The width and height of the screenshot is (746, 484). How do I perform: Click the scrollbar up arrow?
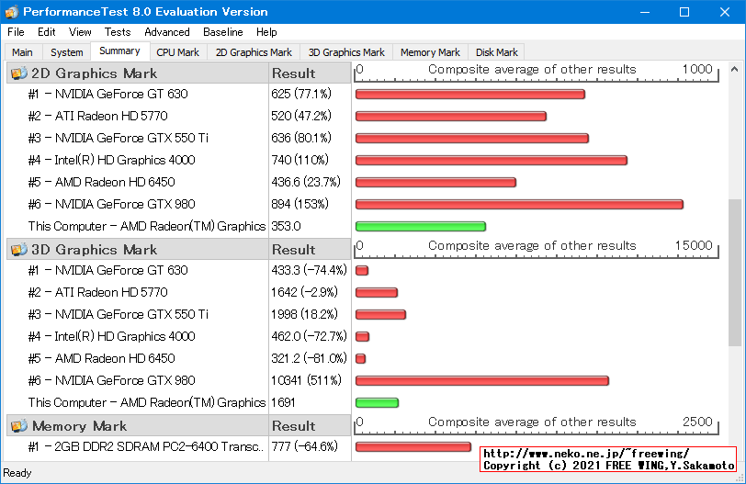point(735,70)
